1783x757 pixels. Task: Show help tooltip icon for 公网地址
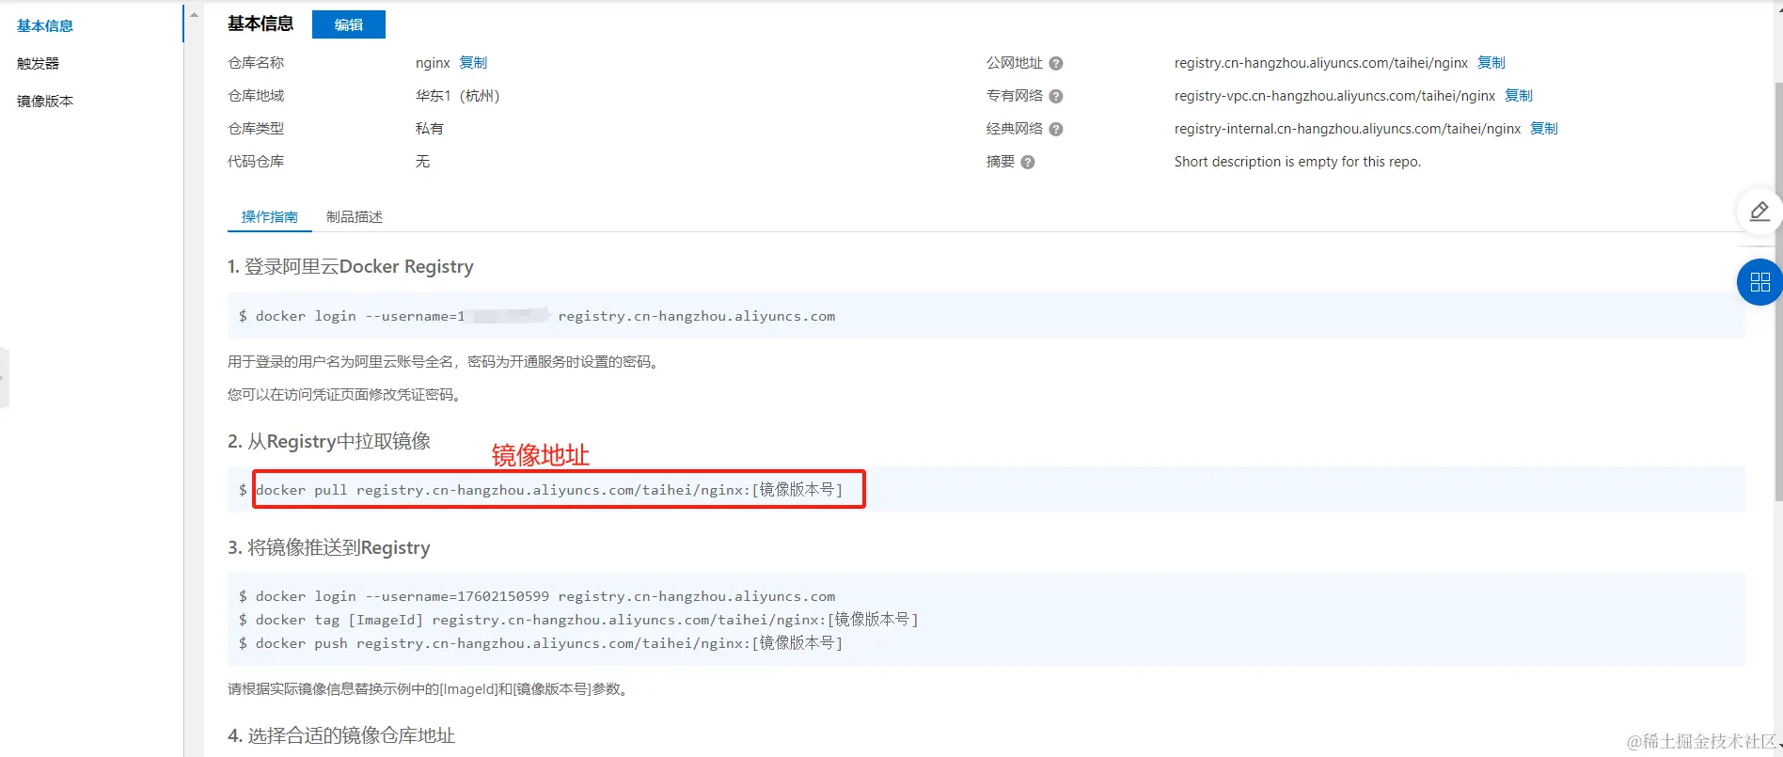[1056, 63]
